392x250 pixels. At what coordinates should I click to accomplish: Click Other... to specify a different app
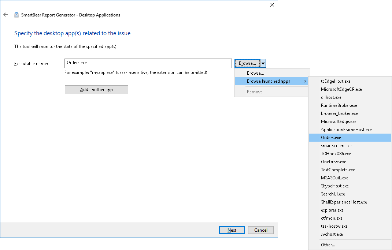(328, 245)
